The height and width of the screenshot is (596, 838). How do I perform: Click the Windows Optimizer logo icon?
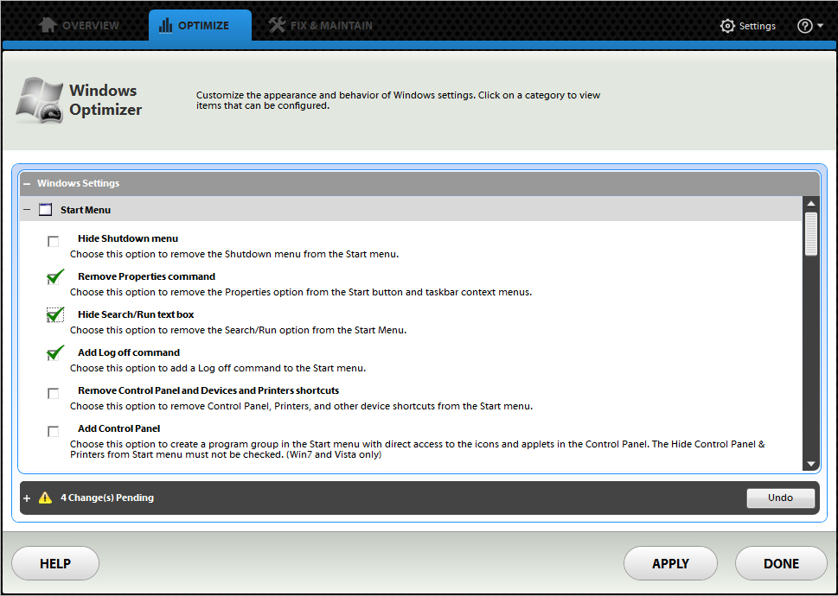tap(39, 100)
